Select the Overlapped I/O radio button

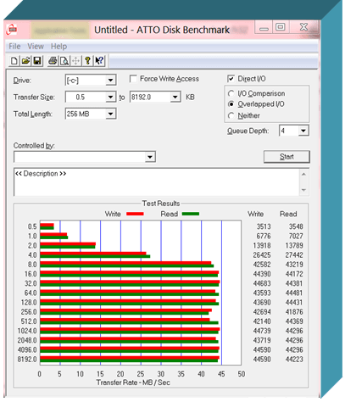(x=231, y=104)
